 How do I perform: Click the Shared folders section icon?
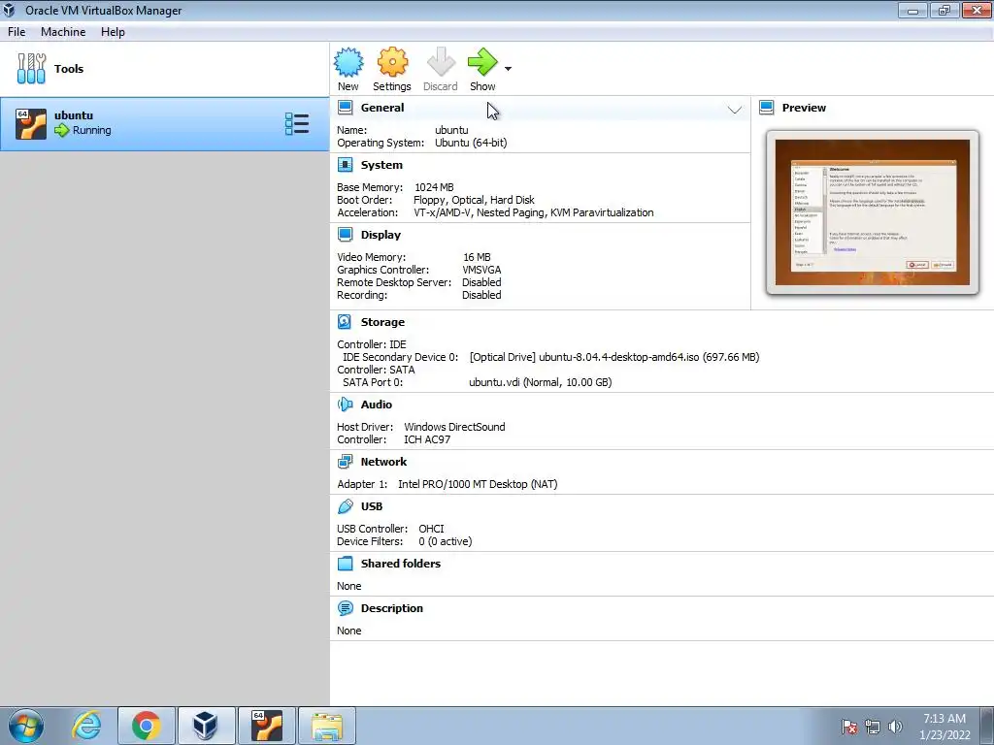click(x=345, y=564)
